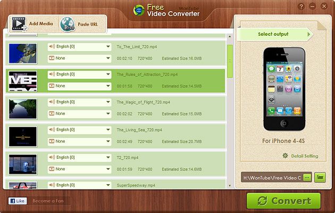Click the media list vertical scrollbar
335x213 pixels.
click(230, 106)
